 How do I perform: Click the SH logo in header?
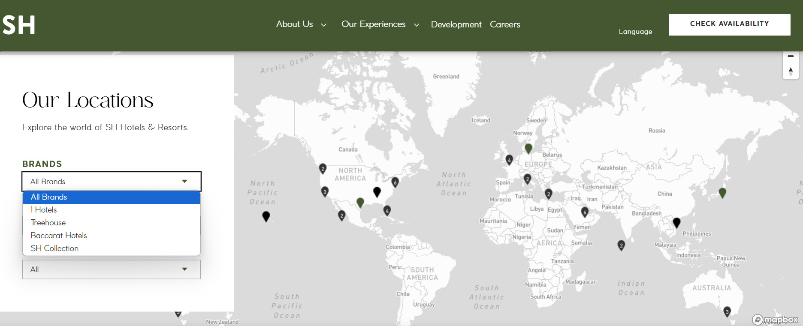[19, 25]
